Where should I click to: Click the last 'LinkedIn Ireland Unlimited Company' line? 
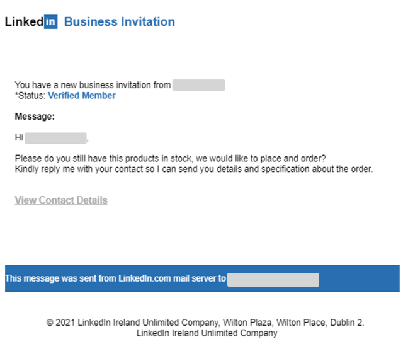point(207,333)
